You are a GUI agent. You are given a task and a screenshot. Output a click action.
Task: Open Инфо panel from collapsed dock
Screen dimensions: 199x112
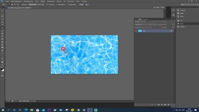pos(180,13)
